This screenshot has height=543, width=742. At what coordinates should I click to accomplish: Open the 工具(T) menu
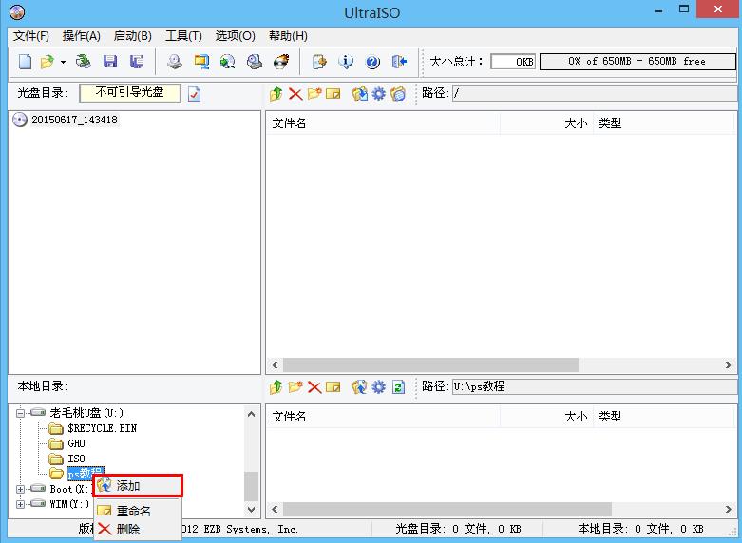(183, 36)
